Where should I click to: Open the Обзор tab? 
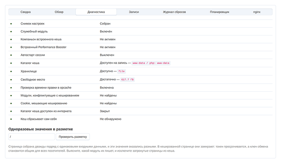(x=59, y=12)
